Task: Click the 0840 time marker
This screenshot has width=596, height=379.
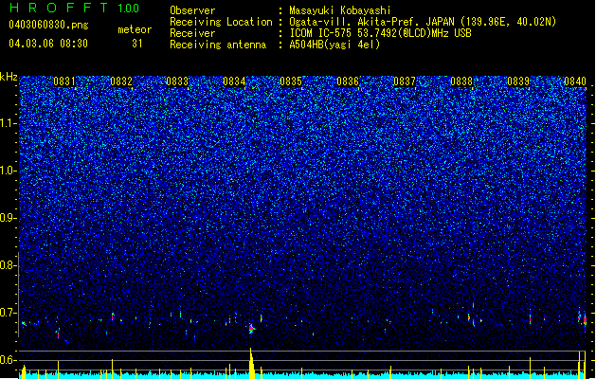Action: pyautogui.click(x=575, y=81)
